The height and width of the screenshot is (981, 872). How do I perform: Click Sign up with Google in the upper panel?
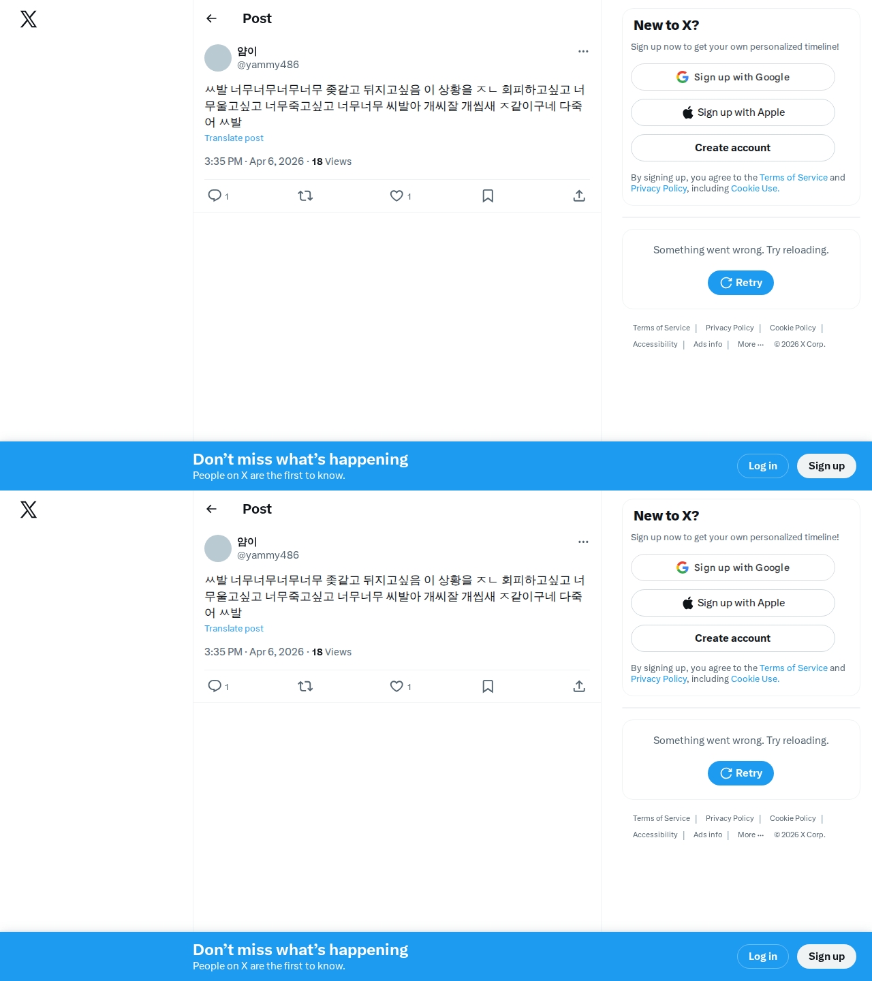733,77
